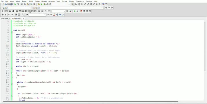Open the <global> scope dropdown

[16, 8]
